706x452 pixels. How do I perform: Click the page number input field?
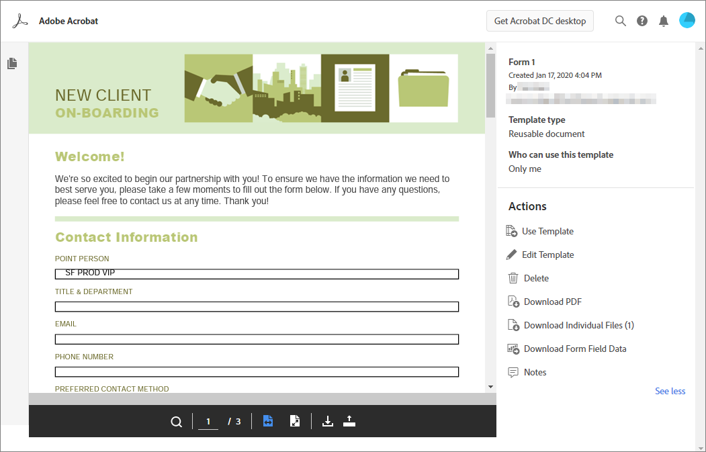pyautogui.click(x=208, y=421)
